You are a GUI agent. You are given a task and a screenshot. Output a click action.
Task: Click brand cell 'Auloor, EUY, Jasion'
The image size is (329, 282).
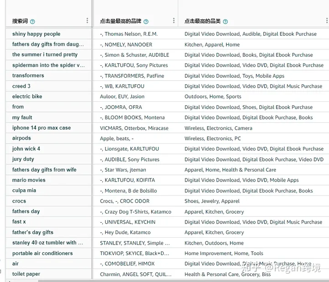pos(122,97)
